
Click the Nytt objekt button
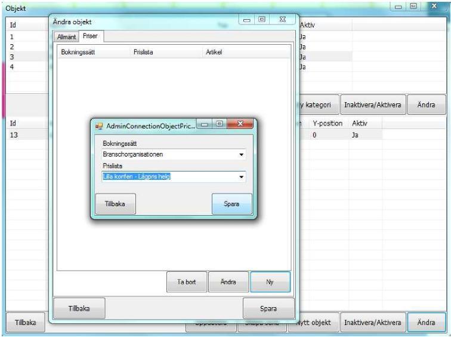(314, 322)
